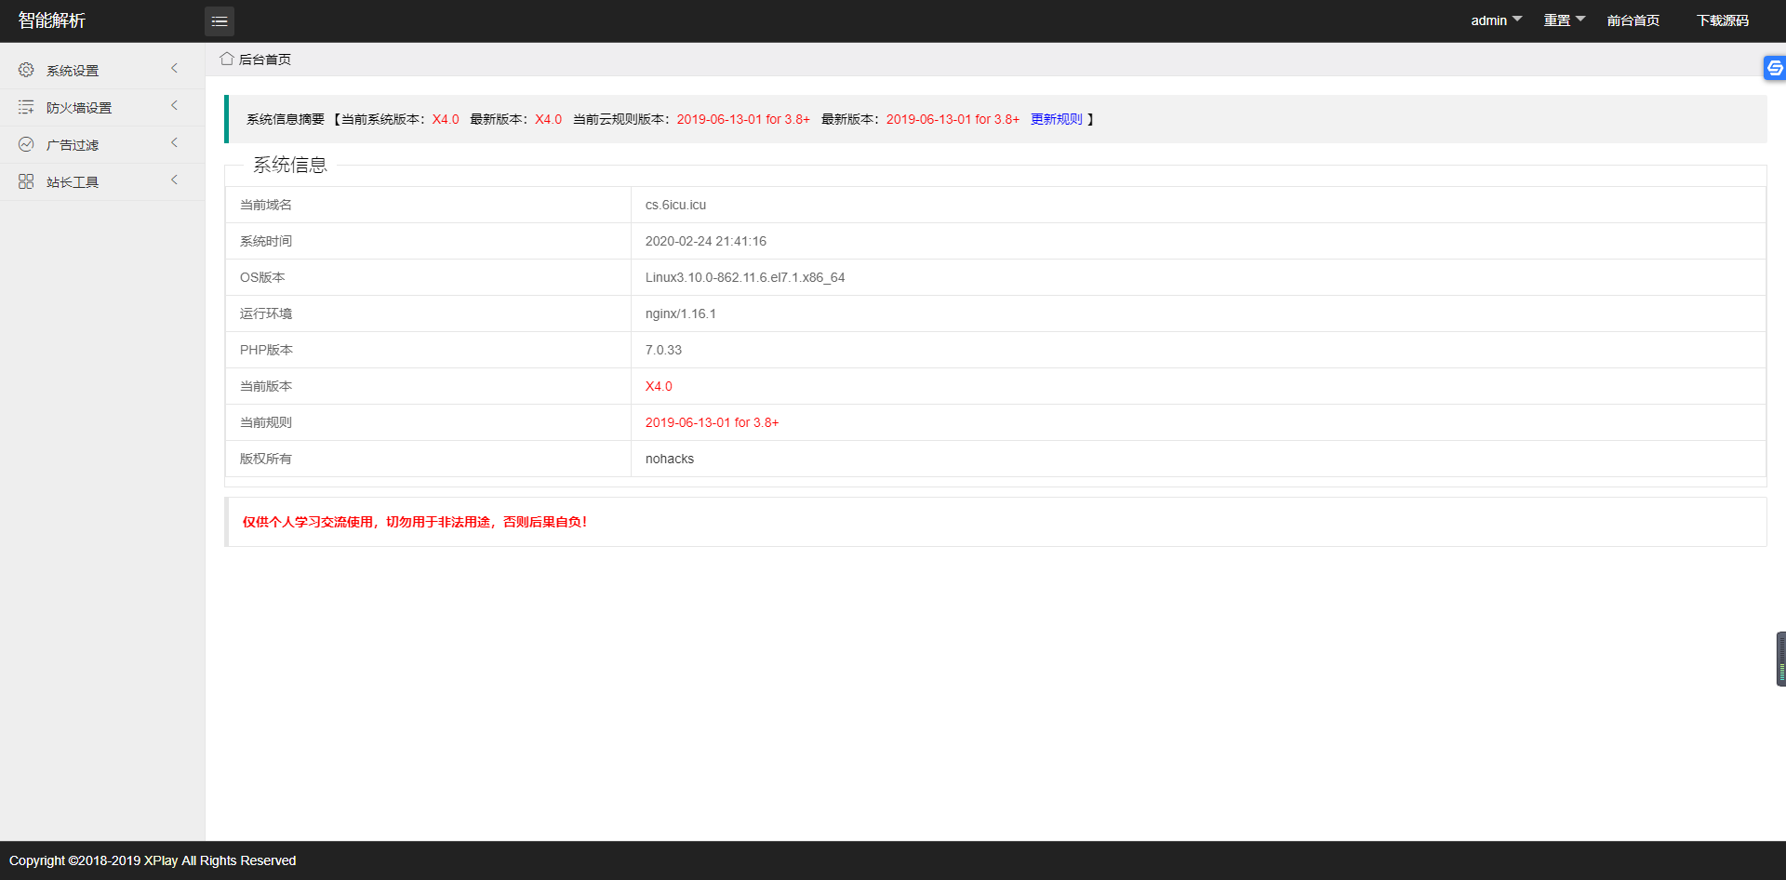The height and width of the screenshot is (880, 1786).
Task: Open the admin user dropdown
Action: pos(1496,20)
